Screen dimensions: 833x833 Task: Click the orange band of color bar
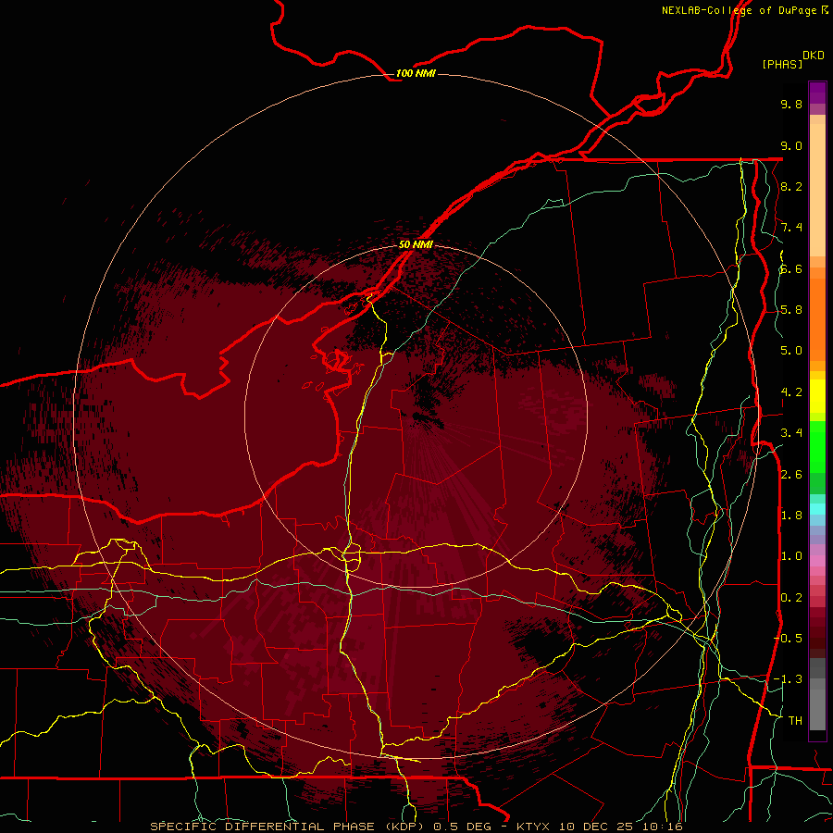click(x=817, y=318)
